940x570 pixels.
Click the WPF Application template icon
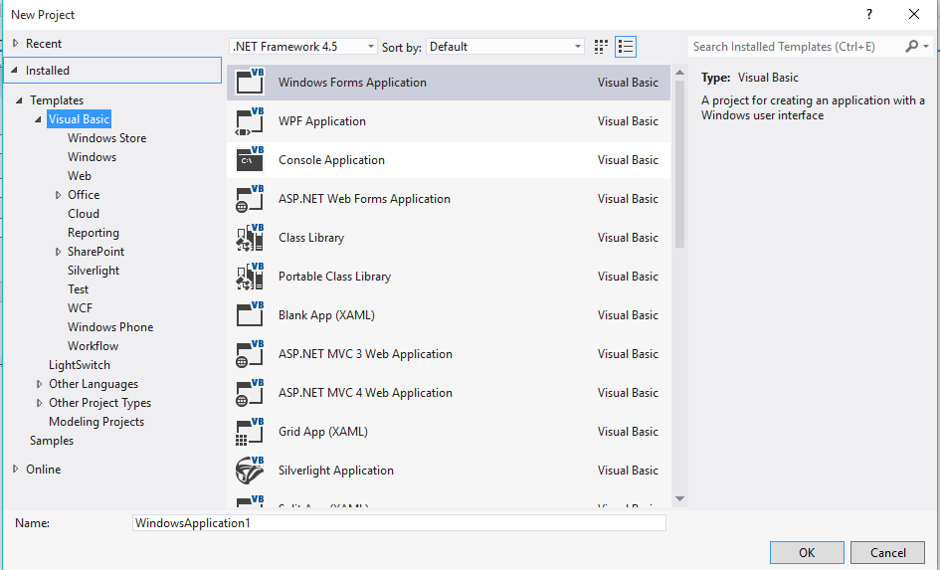[x=250, y=121]
